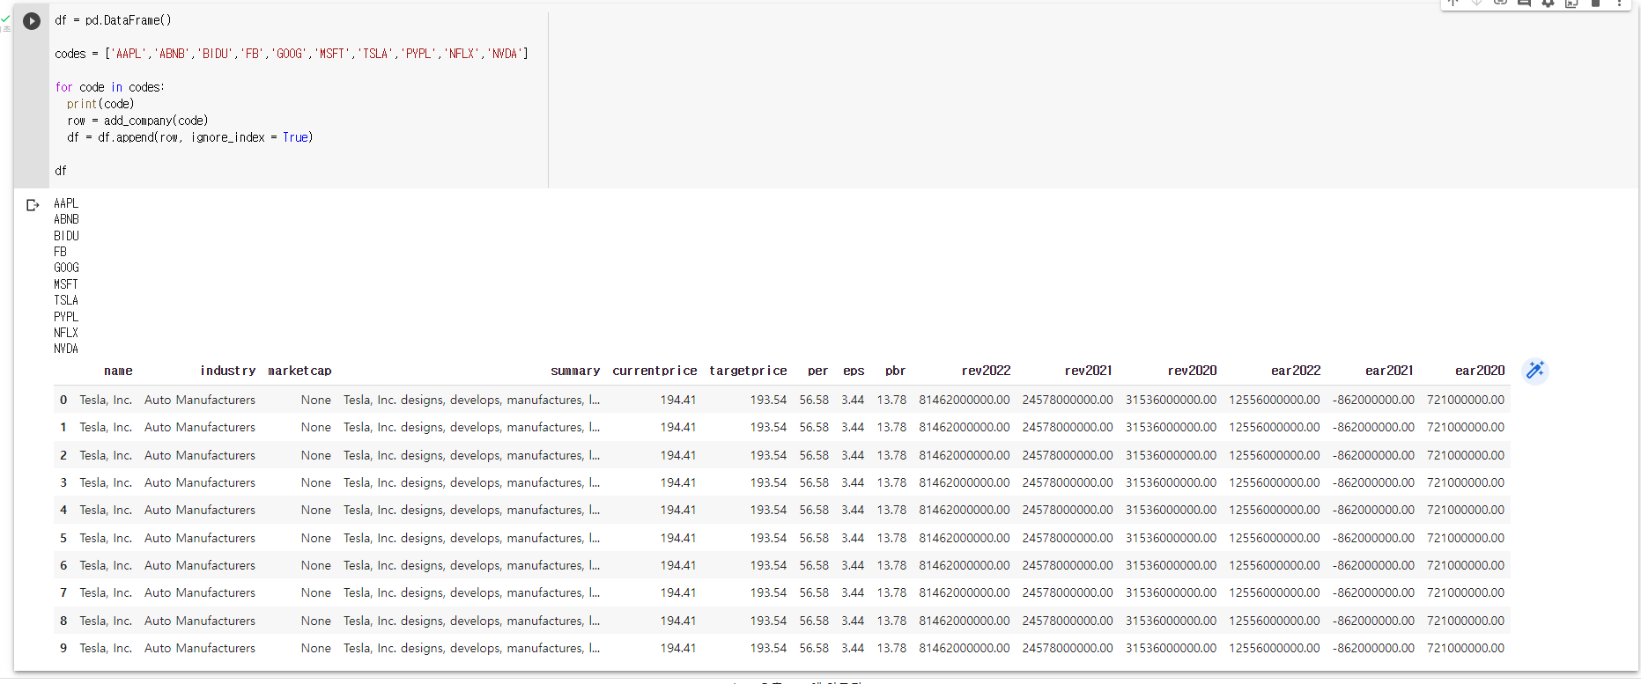The image size is (1641, 684).
Task: Select the 'rev2020' column header
Action: pyautogui.click(x=1192, y=371)
